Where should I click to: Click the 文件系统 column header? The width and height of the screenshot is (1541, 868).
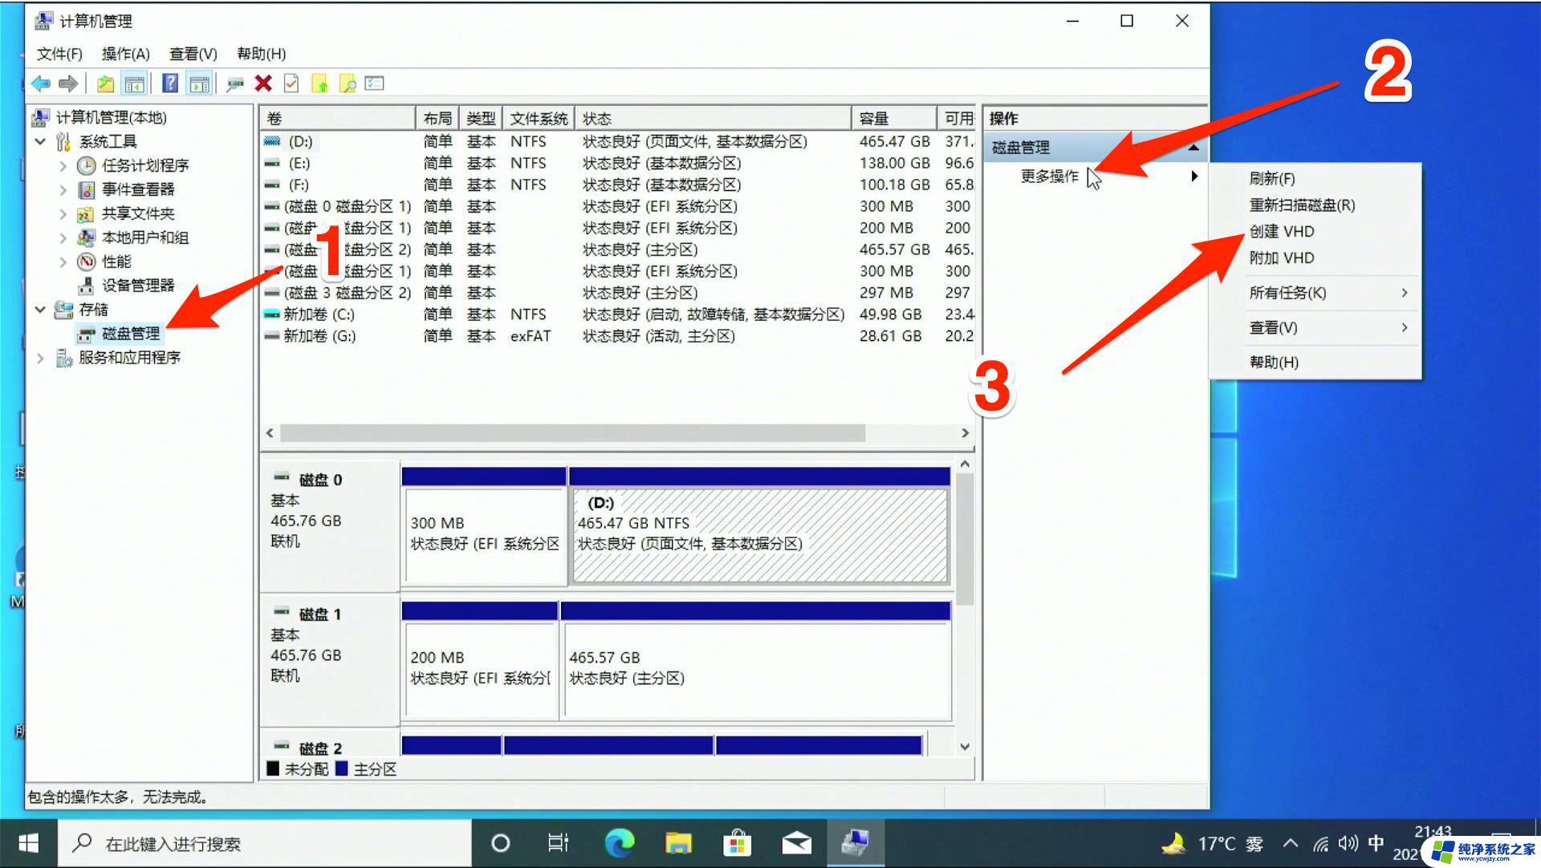[x=539, y=119]
